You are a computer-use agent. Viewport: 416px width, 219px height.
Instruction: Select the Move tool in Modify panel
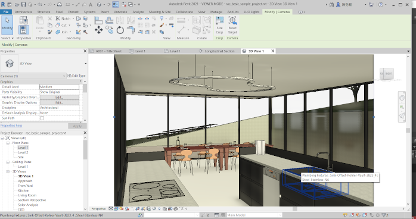coord(99,30)
